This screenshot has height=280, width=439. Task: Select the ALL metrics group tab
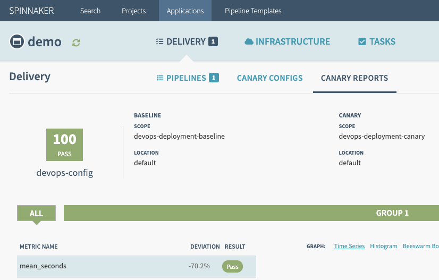36,213
